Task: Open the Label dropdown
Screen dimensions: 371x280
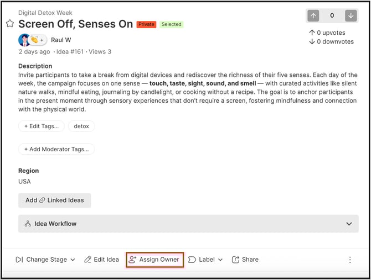Action: click(x=205, y=260)
